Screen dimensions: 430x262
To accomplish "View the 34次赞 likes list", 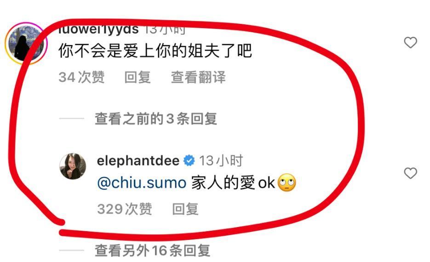I will tap(81, 77).
